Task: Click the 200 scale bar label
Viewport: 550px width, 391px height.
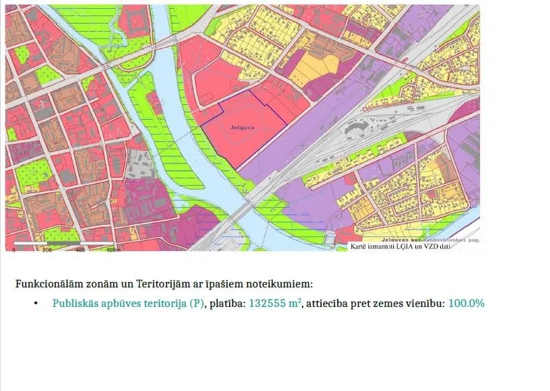Action: 46,250
